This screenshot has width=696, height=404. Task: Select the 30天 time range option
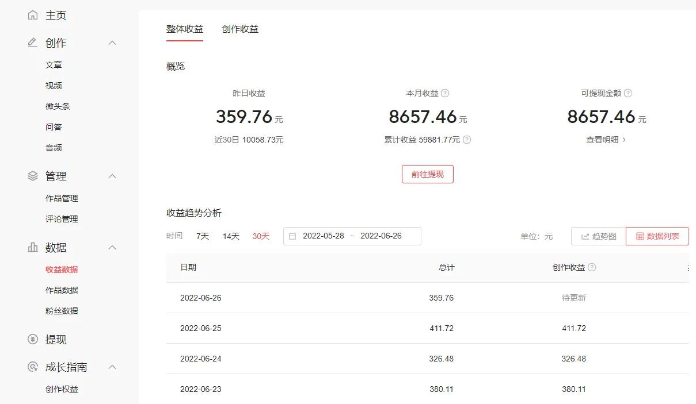coord(260,236)
